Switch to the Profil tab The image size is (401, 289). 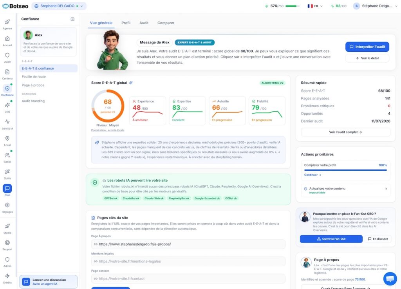[126, 23]
